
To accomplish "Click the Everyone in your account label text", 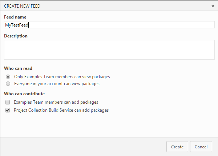I will click(56, 84).
